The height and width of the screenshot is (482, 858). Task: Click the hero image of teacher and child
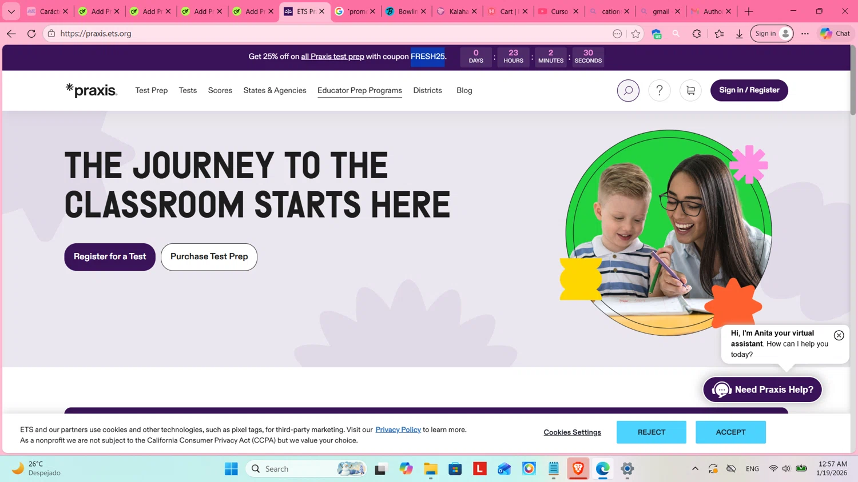click(668, 232)
